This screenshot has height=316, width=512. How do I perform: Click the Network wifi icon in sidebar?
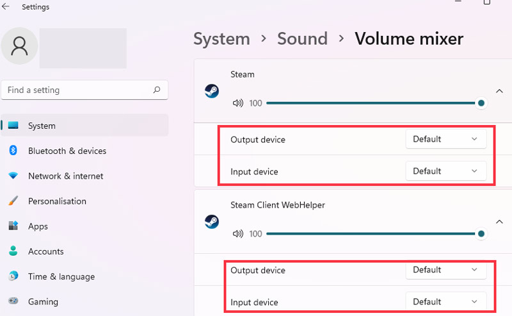[x=13, y=176]
